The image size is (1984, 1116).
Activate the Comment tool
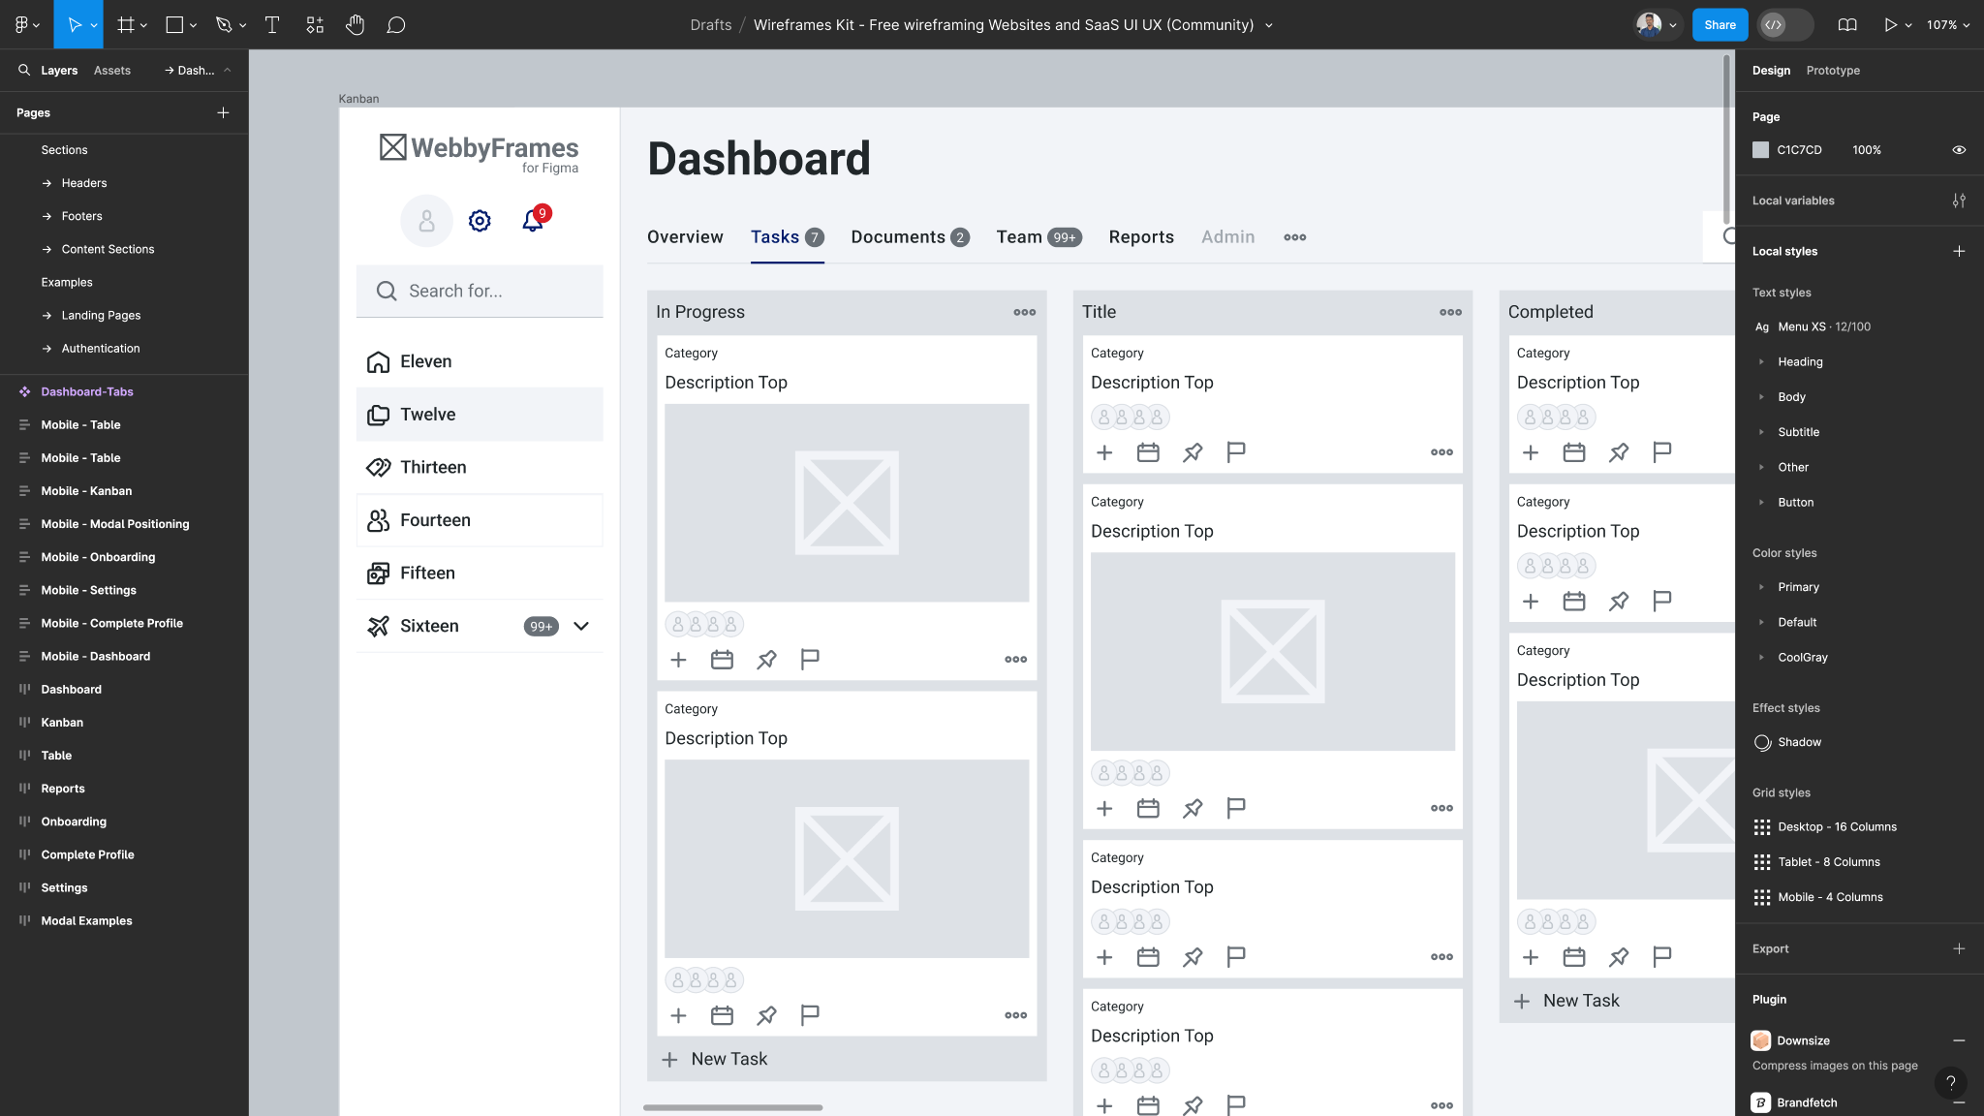[x=395, y=25]
